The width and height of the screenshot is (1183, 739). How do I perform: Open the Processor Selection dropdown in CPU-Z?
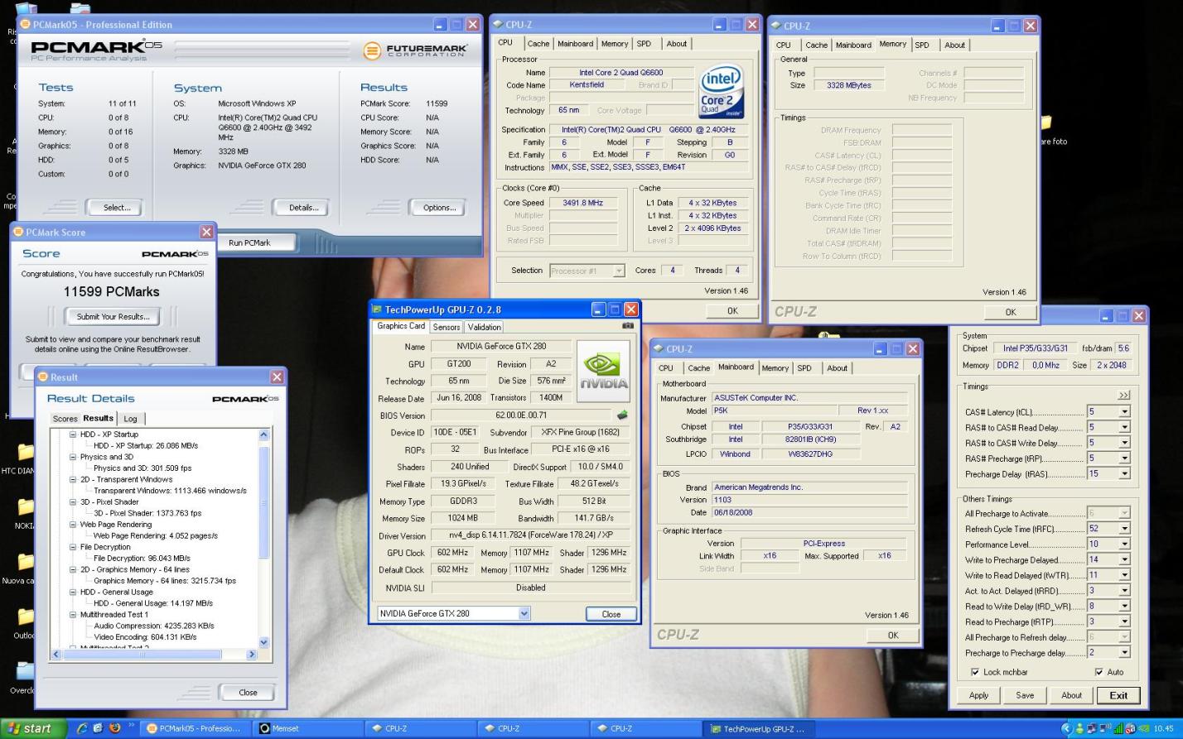coord(618,271)
